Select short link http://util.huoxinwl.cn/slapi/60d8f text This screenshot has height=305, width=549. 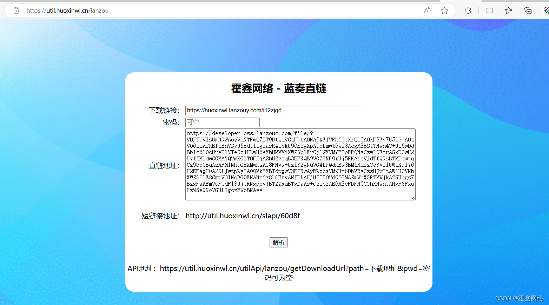(243, 216)
